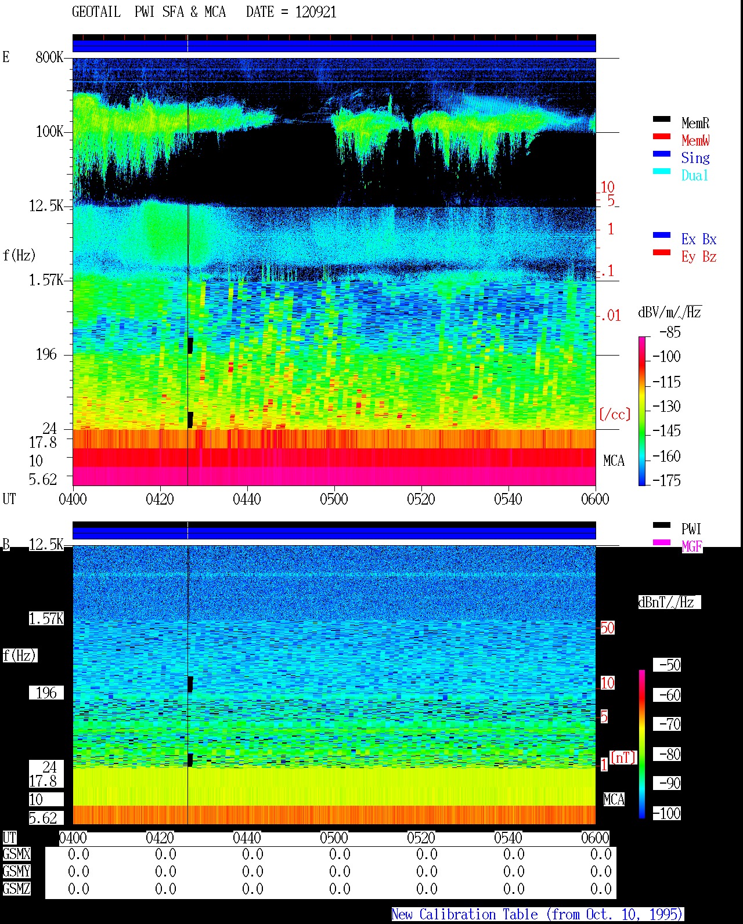Click the '-85' color scale value
Viewport: 743px width, 924px height.
pyautogui.click(x=670, y=332)
